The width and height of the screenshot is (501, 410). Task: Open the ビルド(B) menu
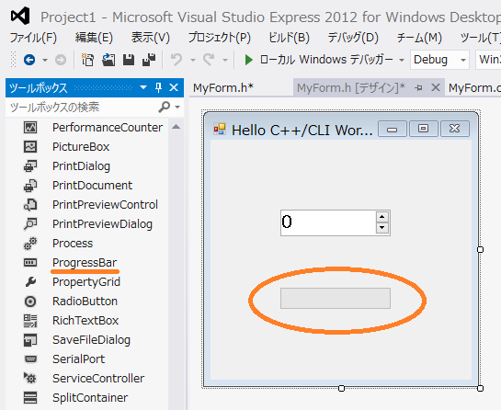tap(290, 38)
